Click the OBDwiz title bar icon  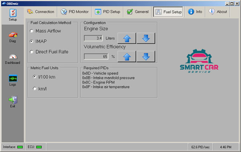4,4
